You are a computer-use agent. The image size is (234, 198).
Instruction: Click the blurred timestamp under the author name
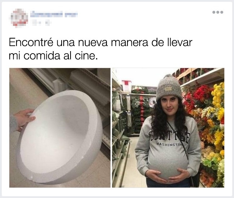pos(36,23)
